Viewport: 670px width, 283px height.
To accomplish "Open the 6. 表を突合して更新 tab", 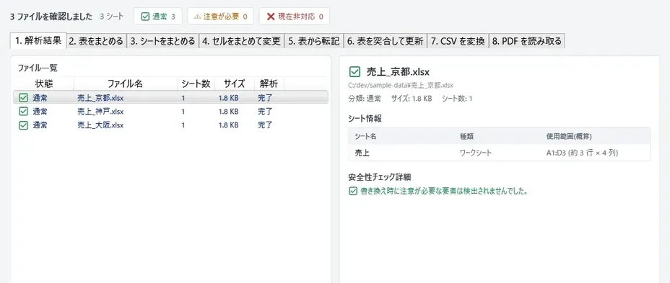I will (385, 41).
